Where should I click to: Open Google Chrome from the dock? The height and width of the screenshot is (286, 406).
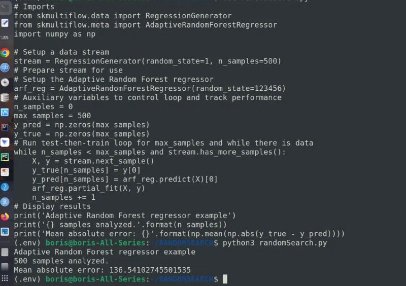(5, 53)
